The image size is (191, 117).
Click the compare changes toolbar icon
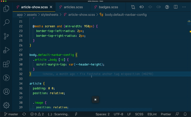point(133,7)
